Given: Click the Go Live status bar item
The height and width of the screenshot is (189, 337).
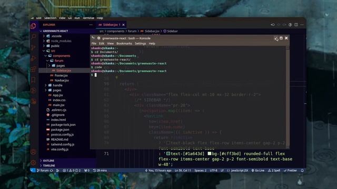Looking at the screenshot, I should click(258, 171).
